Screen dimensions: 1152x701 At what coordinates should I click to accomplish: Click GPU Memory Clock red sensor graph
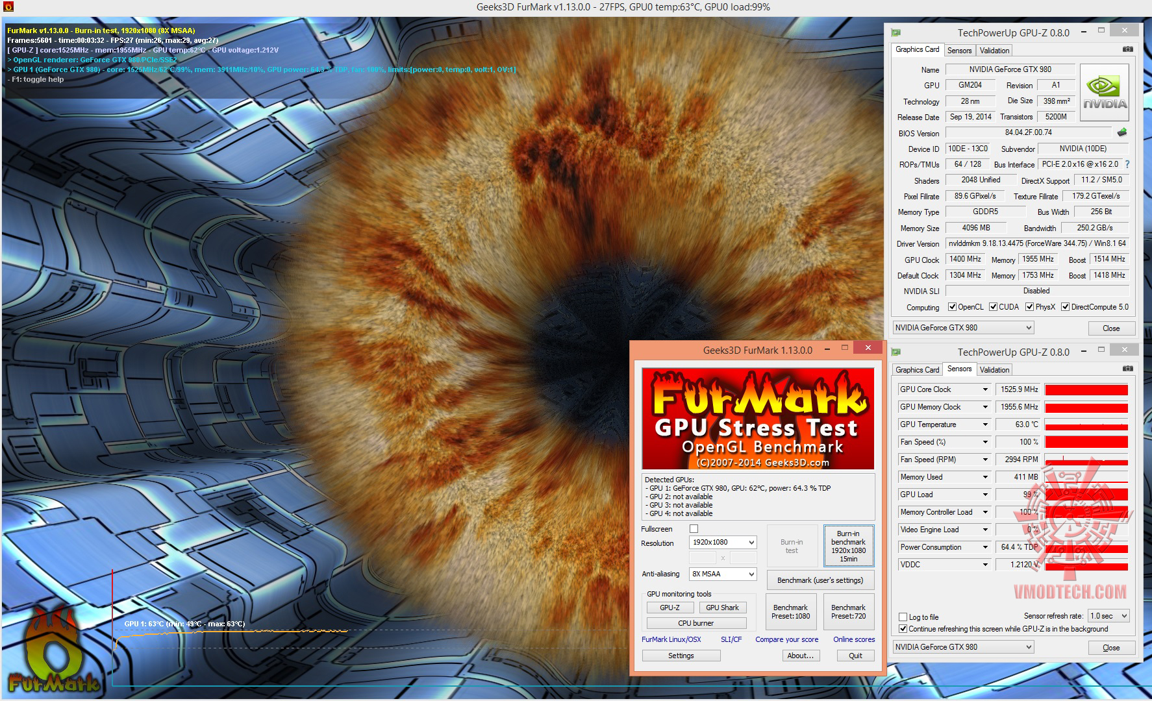pyautogui.click(x=1086, y=407)
